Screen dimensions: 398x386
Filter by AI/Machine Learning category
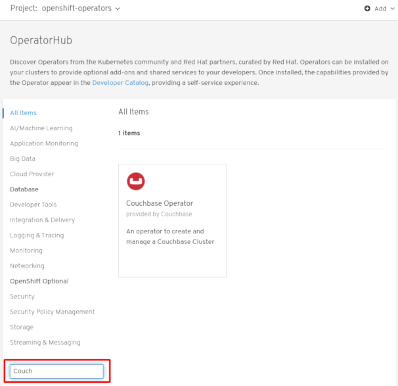pos(41,128)
